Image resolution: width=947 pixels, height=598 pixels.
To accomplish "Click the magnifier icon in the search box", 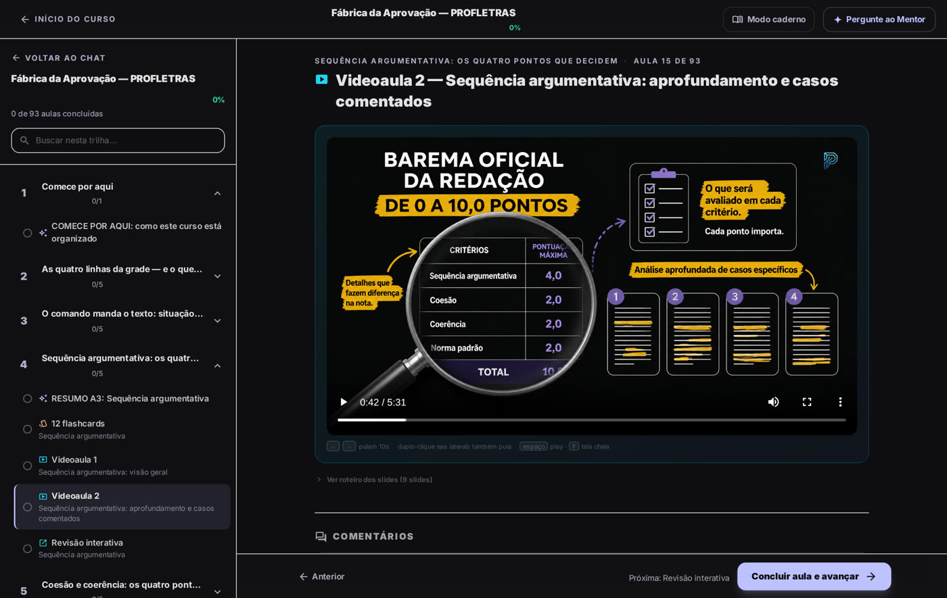I will 24,141.
